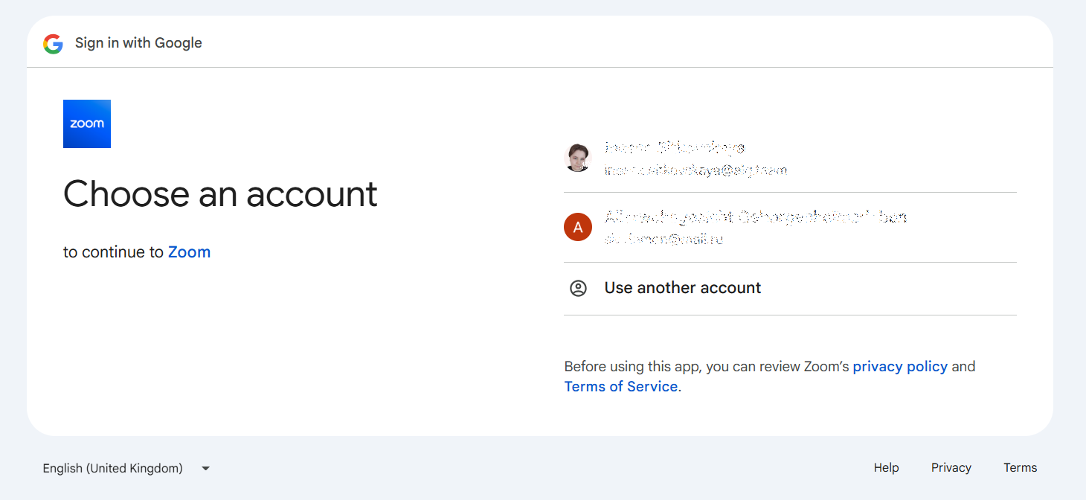Click the "Choose an account" heading
Screen dimensions: 1086x500
(x=220, y=194)
